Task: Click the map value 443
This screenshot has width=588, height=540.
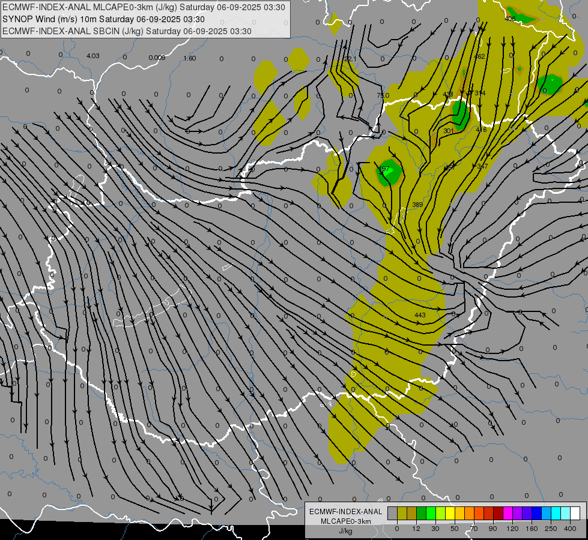Action: (x=420, y=315)
